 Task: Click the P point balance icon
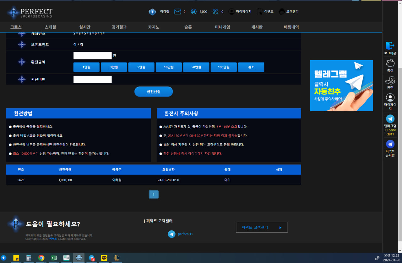click(215, 11)
